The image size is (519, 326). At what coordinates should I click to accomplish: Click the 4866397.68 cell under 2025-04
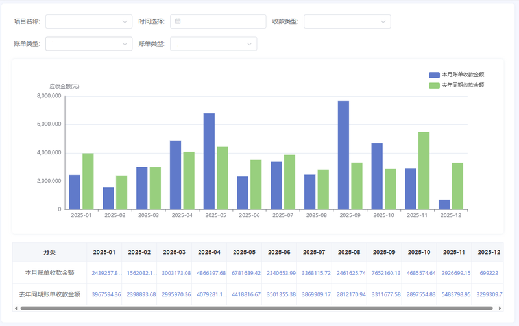[x=209, y=273]
